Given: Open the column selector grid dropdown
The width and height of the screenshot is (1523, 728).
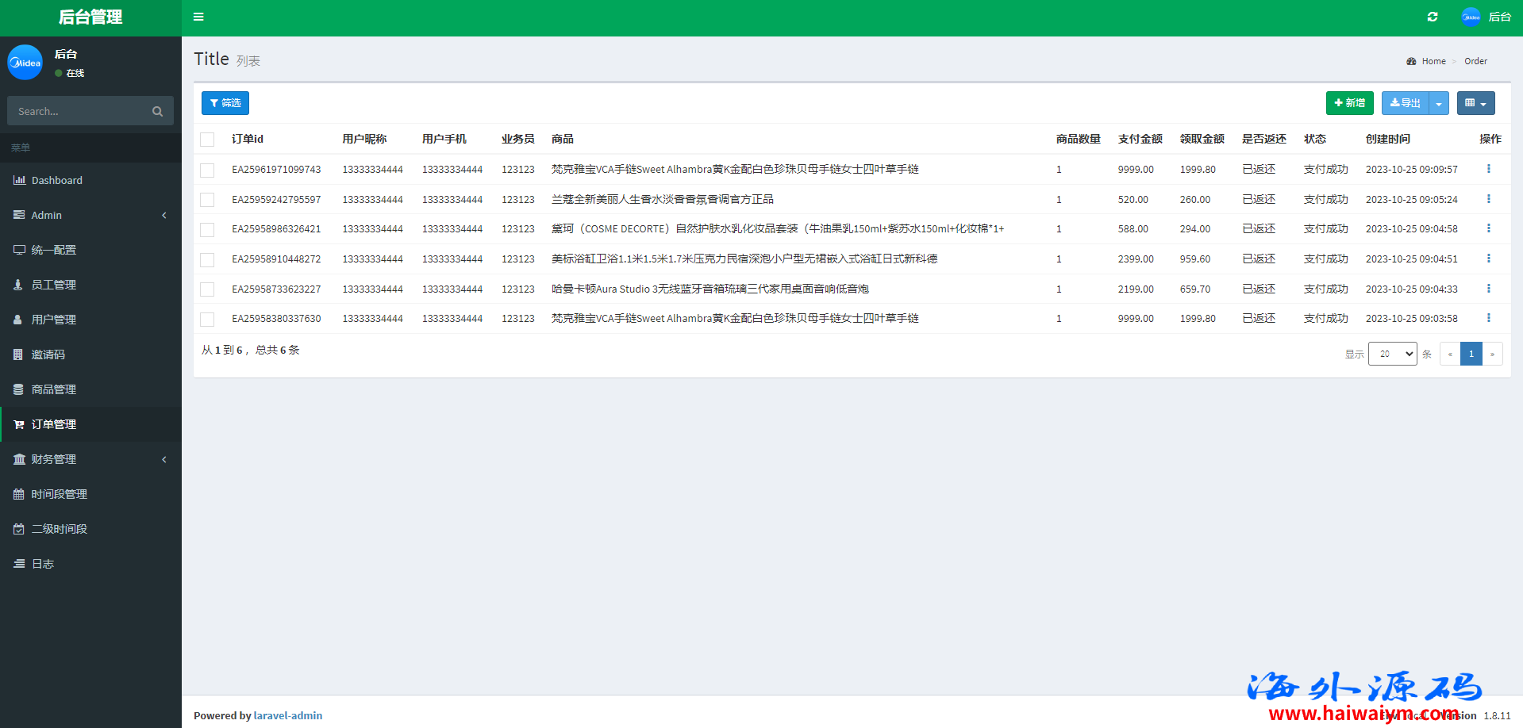Looking at the screenshot, I should (1475, 103).
